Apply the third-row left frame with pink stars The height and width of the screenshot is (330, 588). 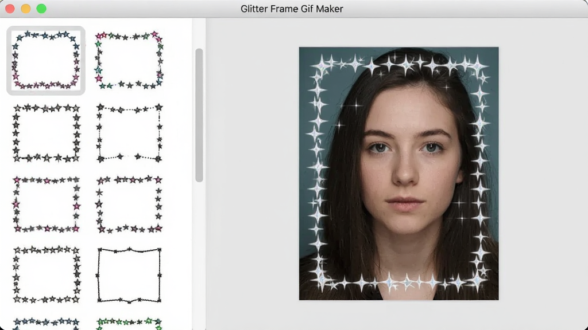coord(47,205)
